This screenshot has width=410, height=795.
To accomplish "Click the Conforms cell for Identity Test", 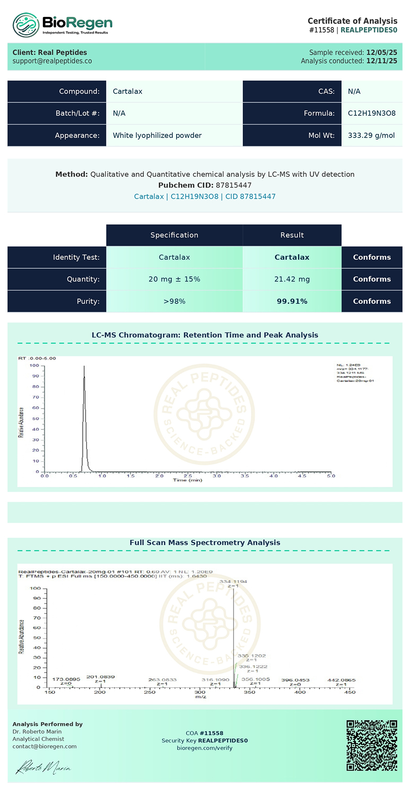I will [371, 257].
